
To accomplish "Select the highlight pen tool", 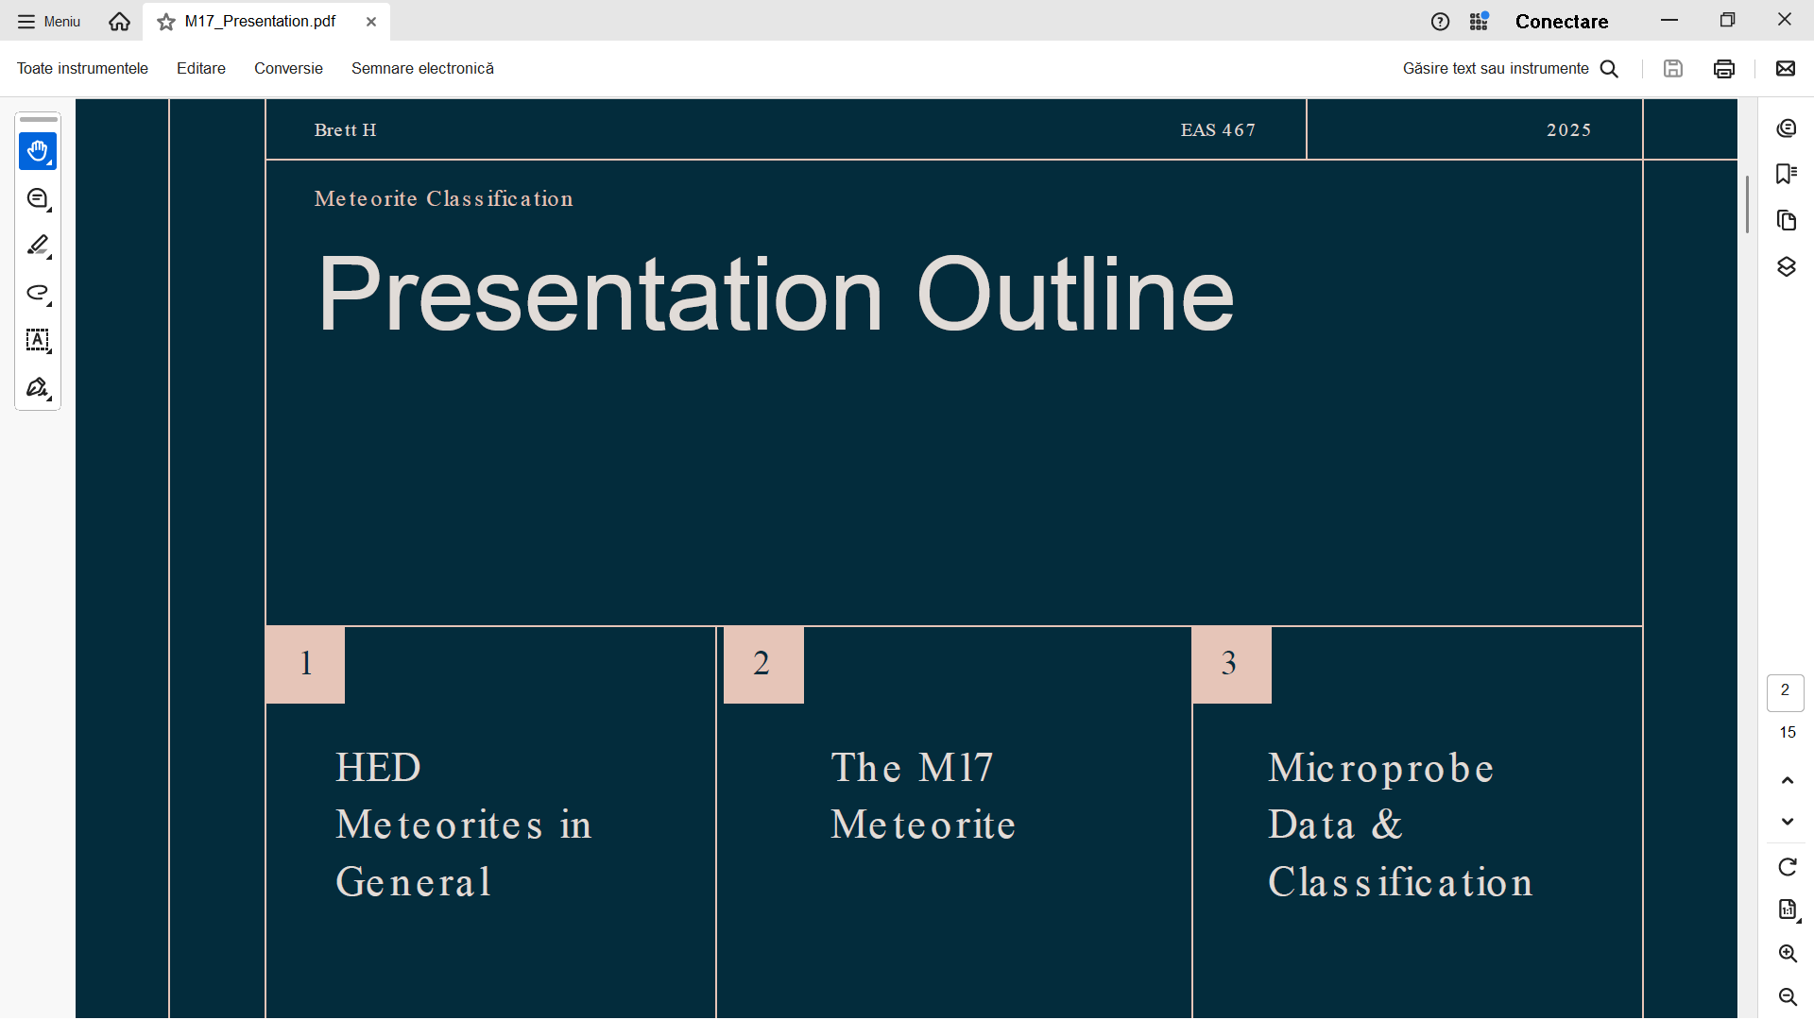I will click(x=38, y=246).
